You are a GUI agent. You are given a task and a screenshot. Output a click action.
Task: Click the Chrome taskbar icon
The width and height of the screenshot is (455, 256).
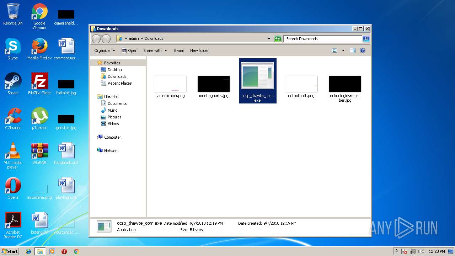[76, 251]
